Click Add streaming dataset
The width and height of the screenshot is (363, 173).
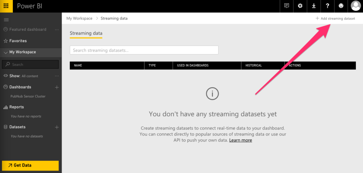click(x=335, y=18)
